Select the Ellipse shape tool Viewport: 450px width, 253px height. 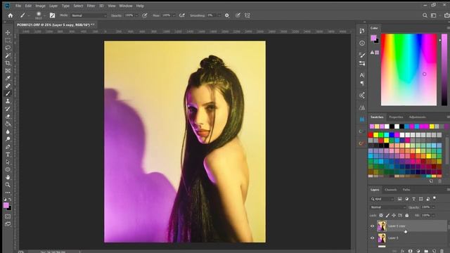pyautogui.click(x=8, y=169)
